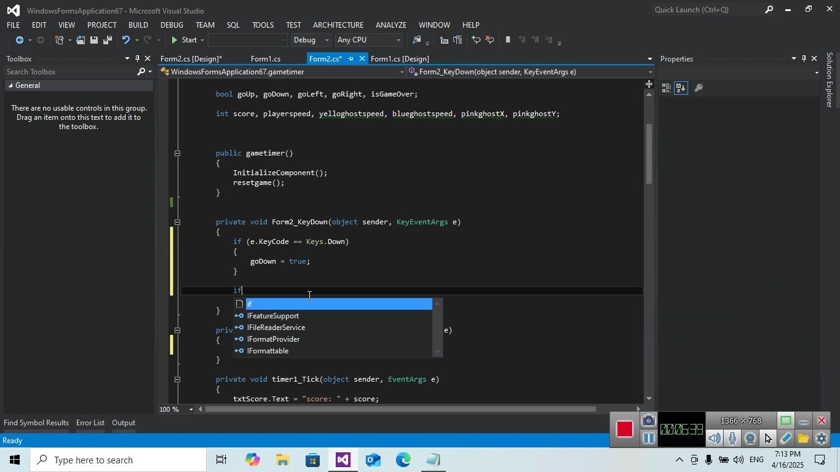Open the Error List panel tab

coord(90,423)
